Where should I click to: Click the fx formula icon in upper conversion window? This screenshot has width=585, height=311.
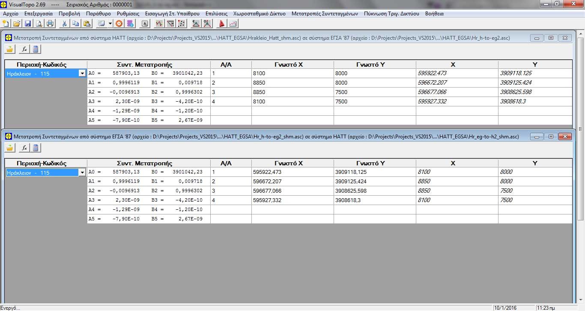click(x=24, y=49)
